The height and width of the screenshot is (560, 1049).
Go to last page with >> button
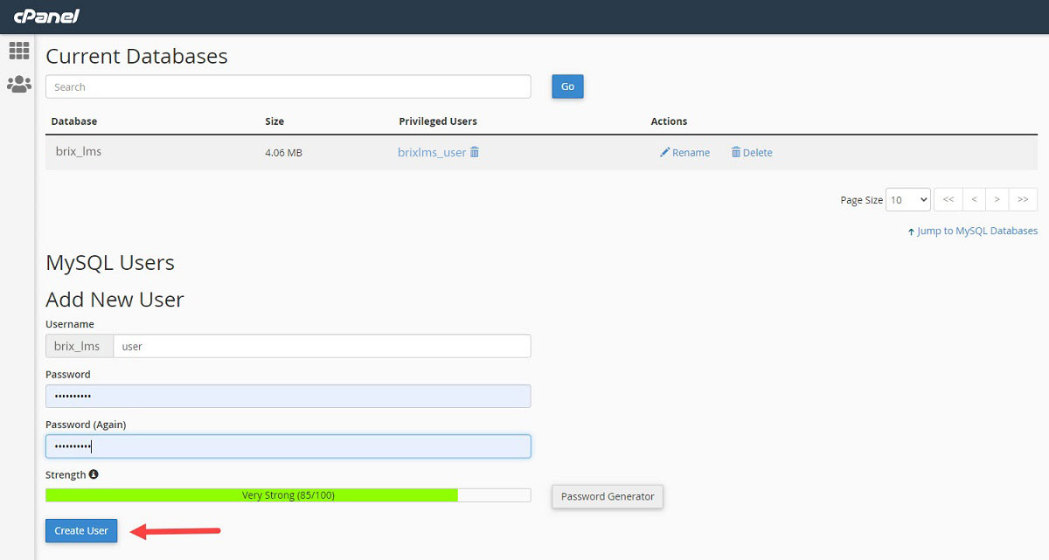pos(1023,200)
